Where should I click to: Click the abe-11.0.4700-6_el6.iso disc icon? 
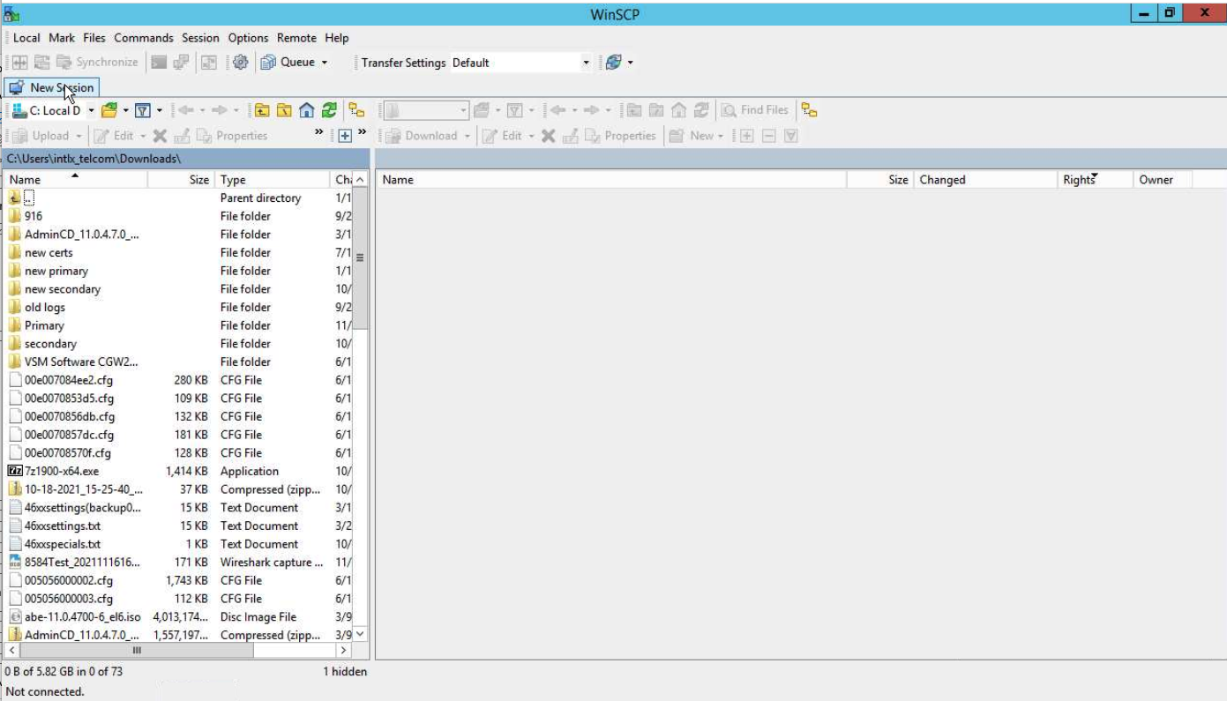15,617
